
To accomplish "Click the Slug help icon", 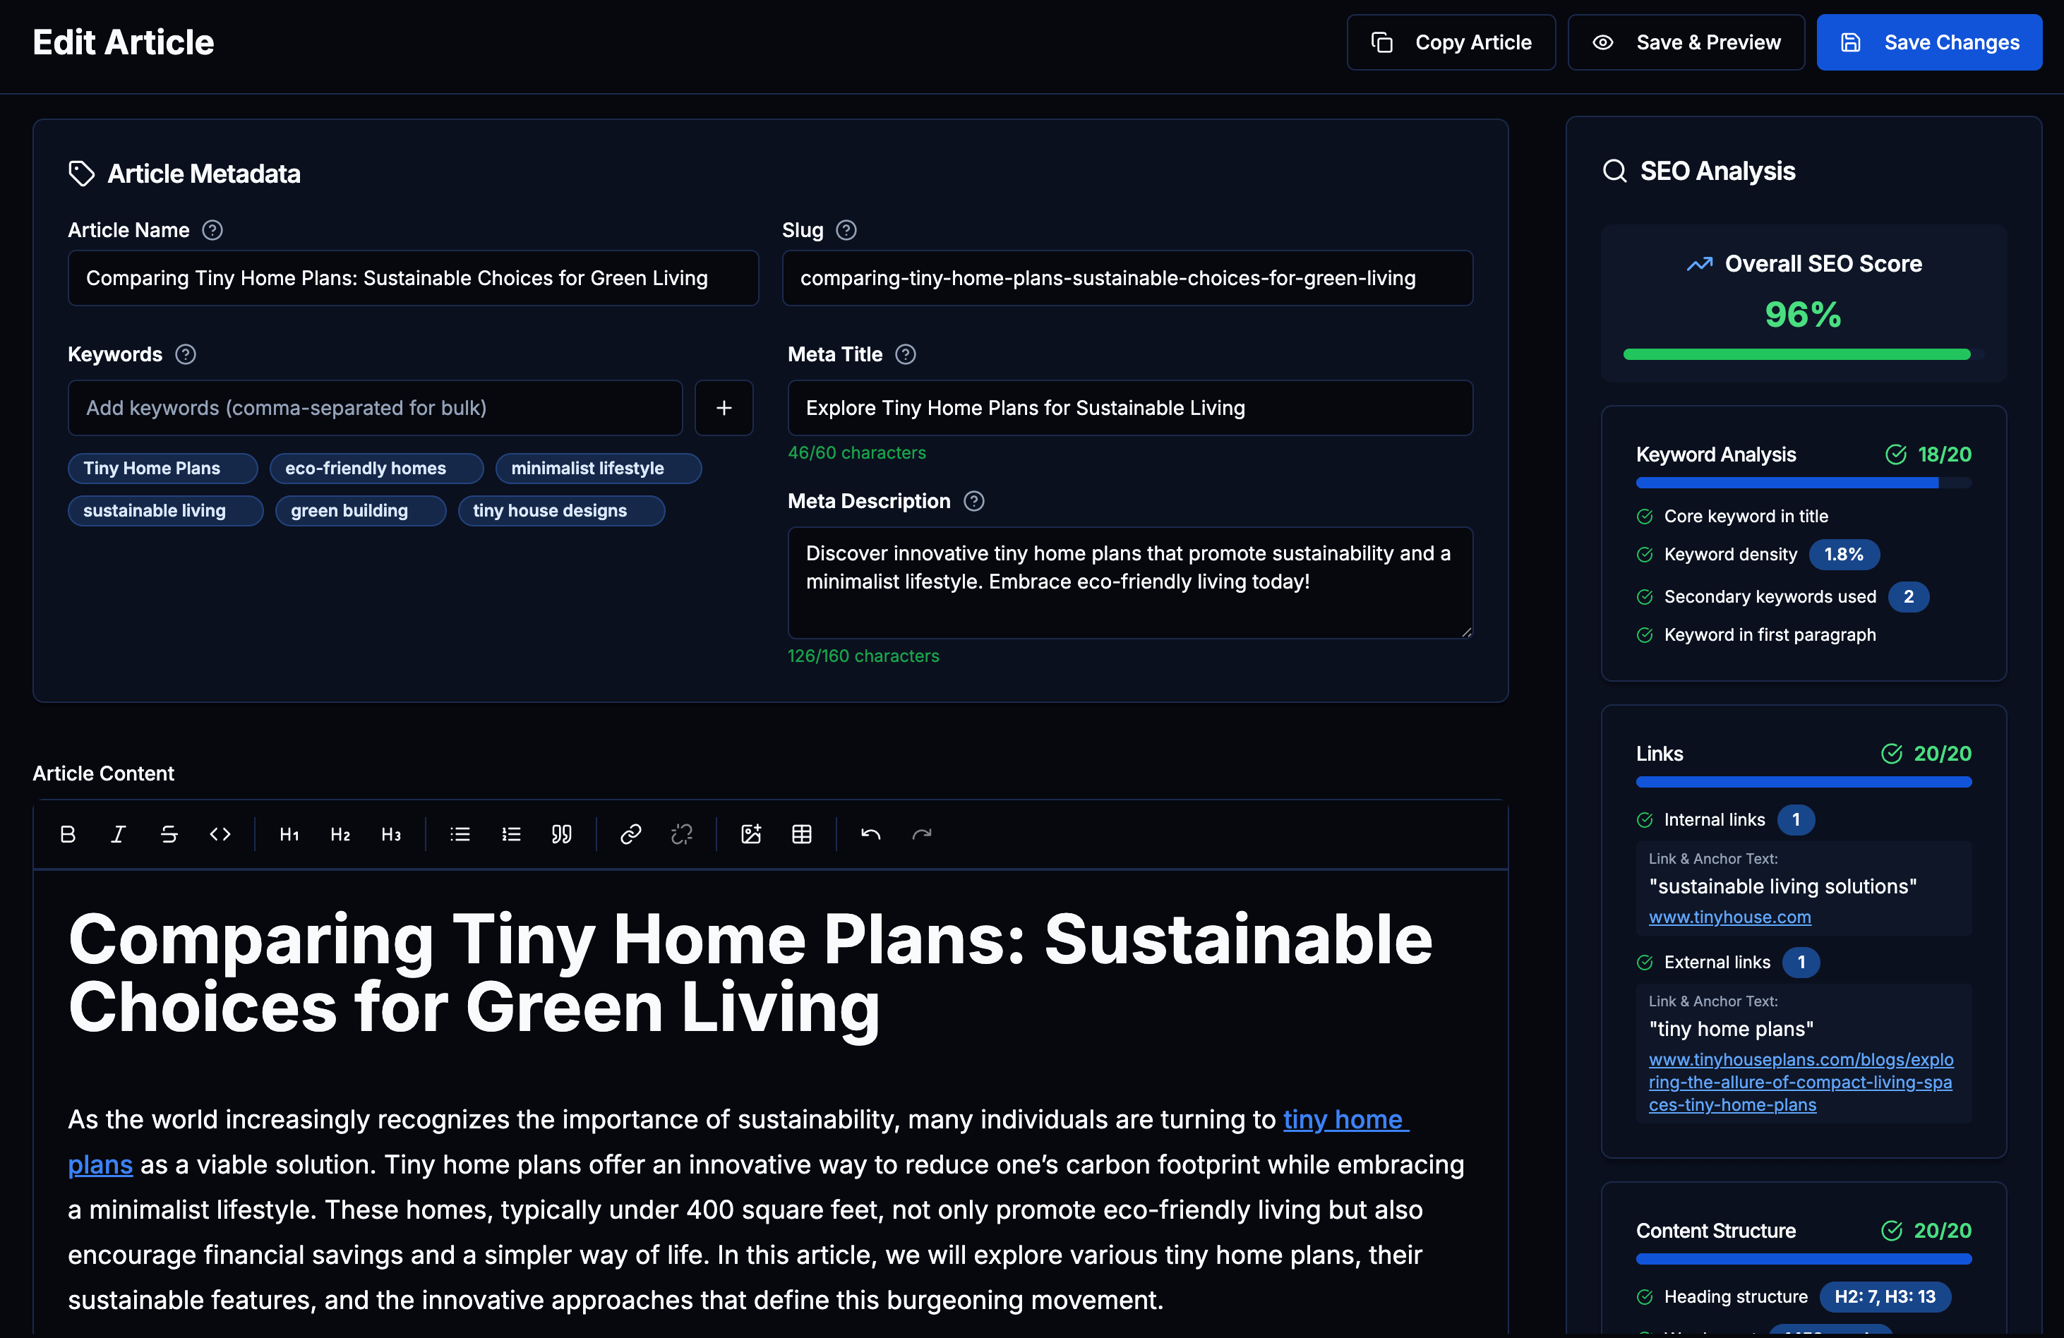I will point(846,230).
